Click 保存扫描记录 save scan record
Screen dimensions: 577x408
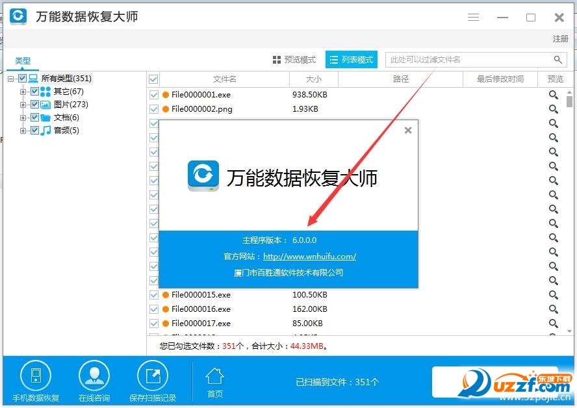pyautogui.click(x=153, y=381)
